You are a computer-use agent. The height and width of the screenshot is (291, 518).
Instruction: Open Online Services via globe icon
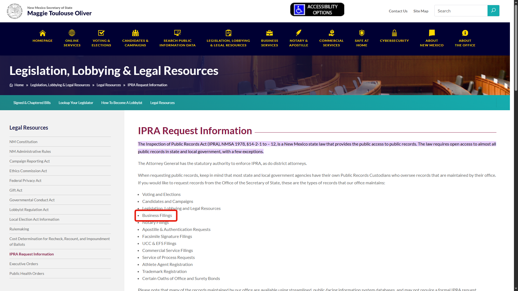coord(72,33)
